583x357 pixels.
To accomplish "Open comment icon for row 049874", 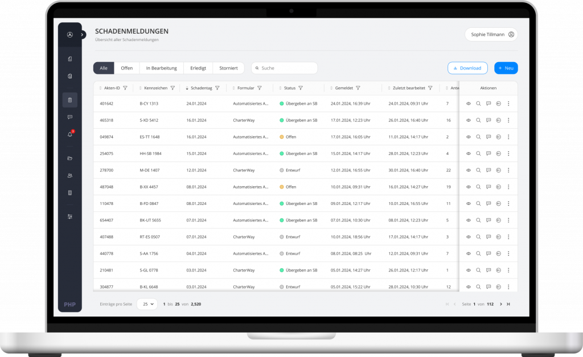I will tap(488, 137).
